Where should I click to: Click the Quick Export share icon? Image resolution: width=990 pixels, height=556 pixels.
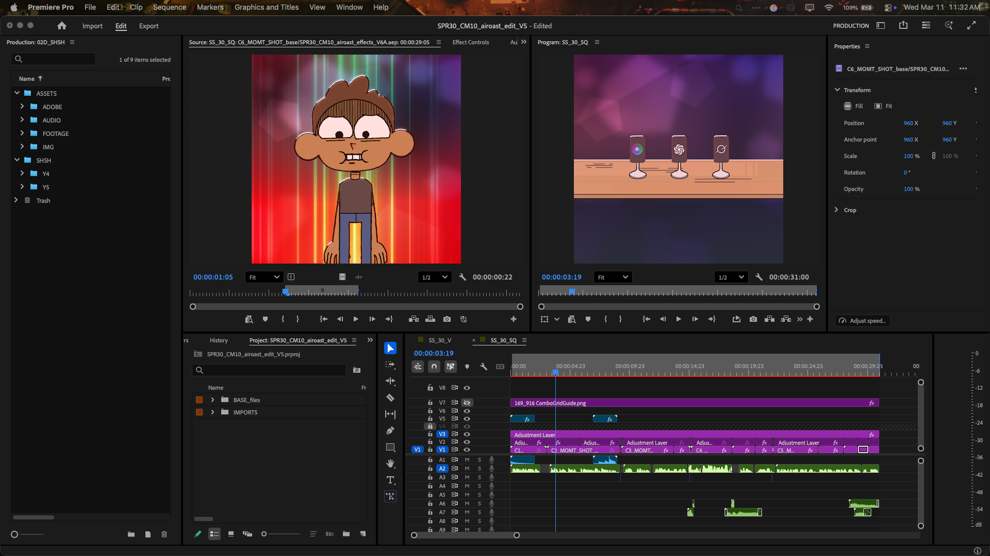(x=903, y=25)
